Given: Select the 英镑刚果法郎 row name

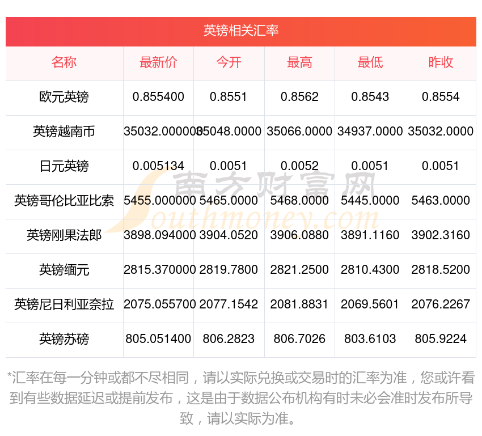Looking at the screenshot, I should click(x=64, y=235).
